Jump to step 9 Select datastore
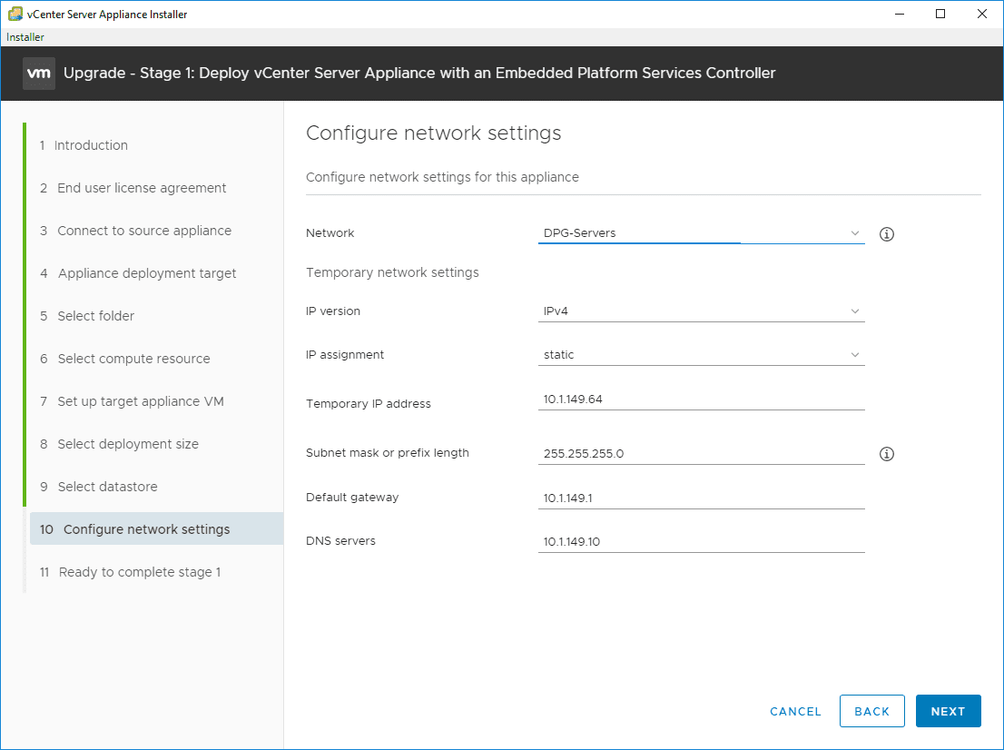This screenshot has height=750, width=1004. pos(107,487)
